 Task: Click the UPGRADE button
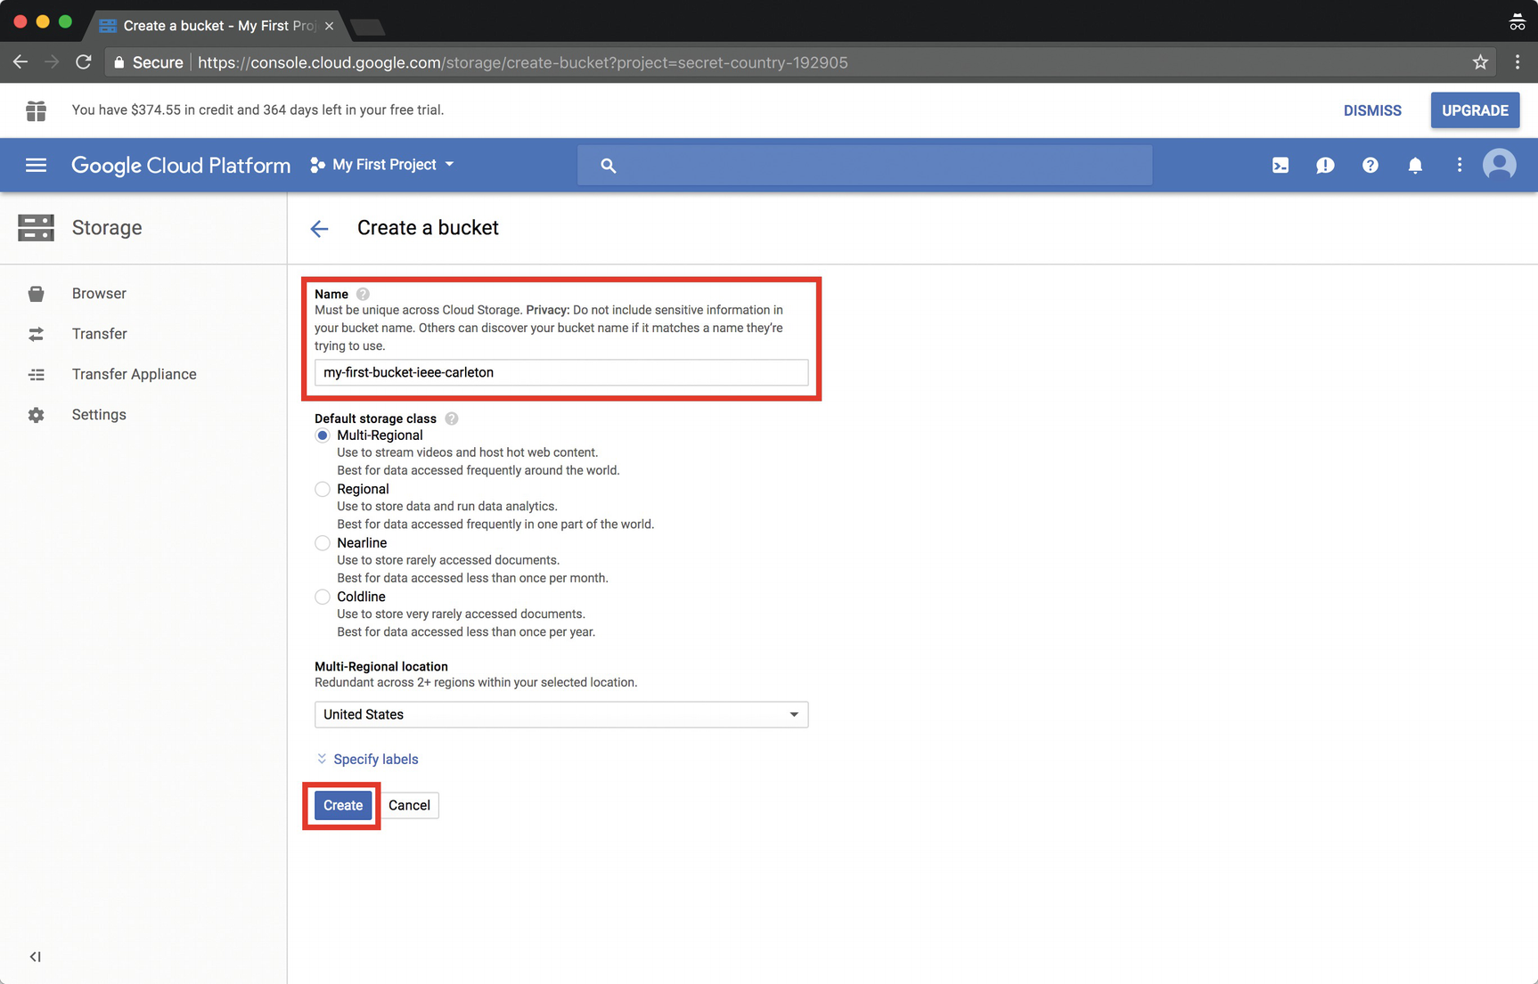[1475, 110]
